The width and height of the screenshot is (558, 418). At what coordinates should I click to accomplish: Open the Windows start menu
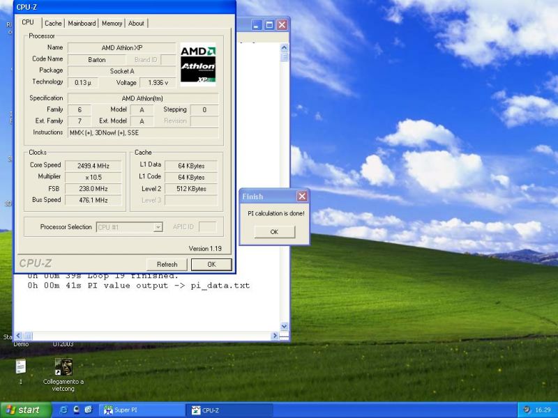tap(26, 410)
